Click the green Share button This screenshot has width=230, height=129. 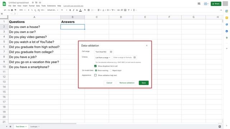pos(216,4)
